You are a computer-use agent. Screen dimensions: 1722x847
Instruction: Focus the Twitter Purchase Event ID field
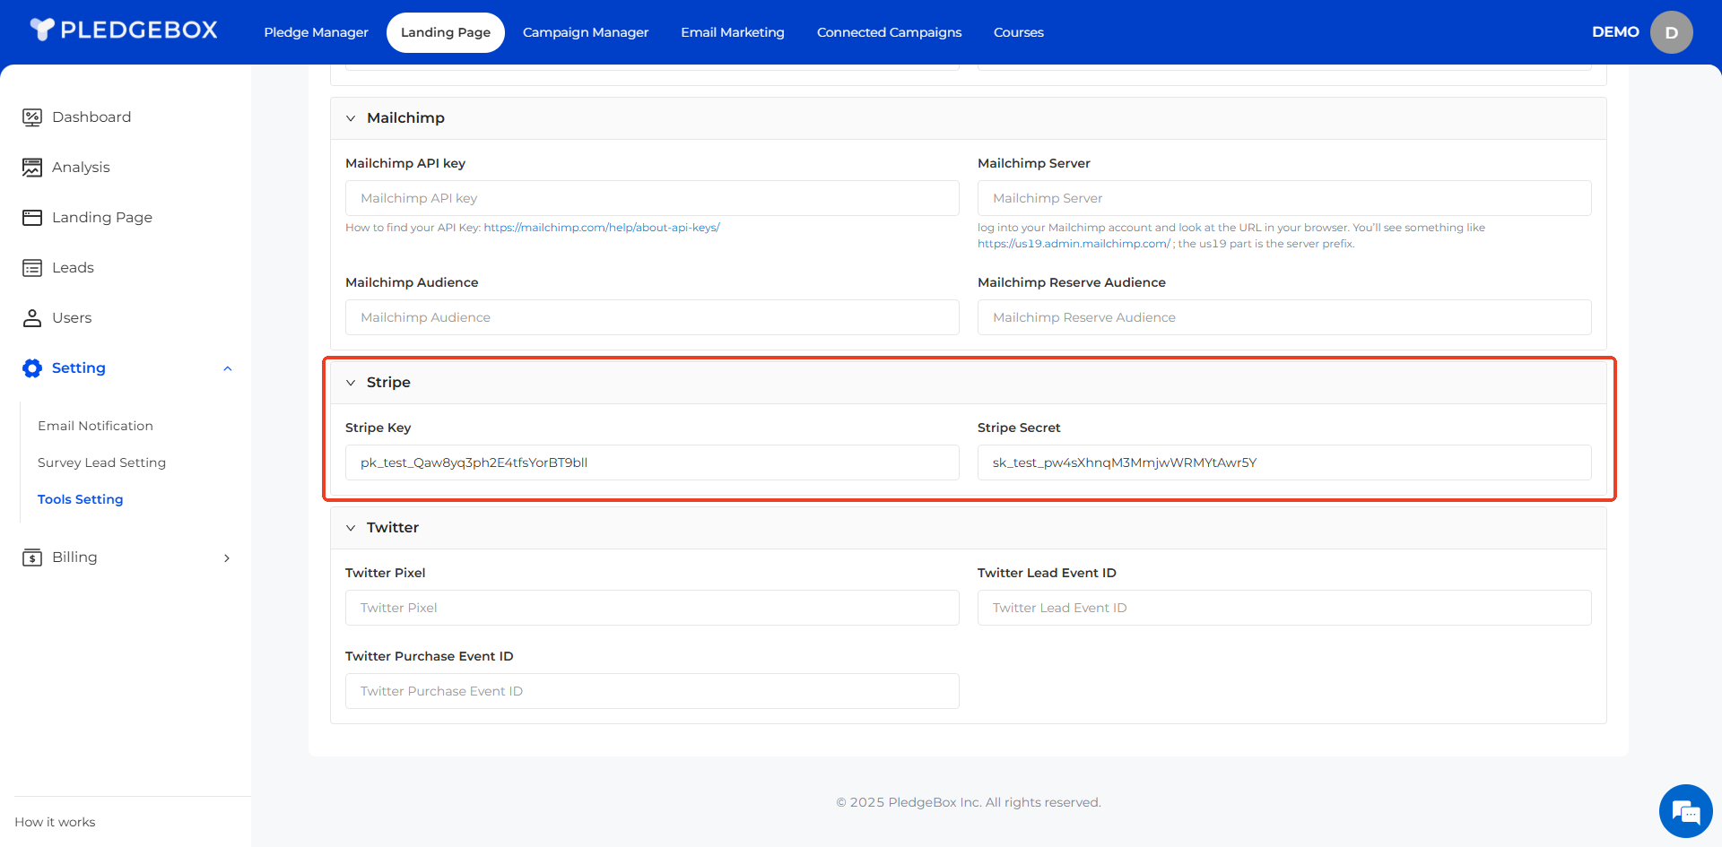652,691
